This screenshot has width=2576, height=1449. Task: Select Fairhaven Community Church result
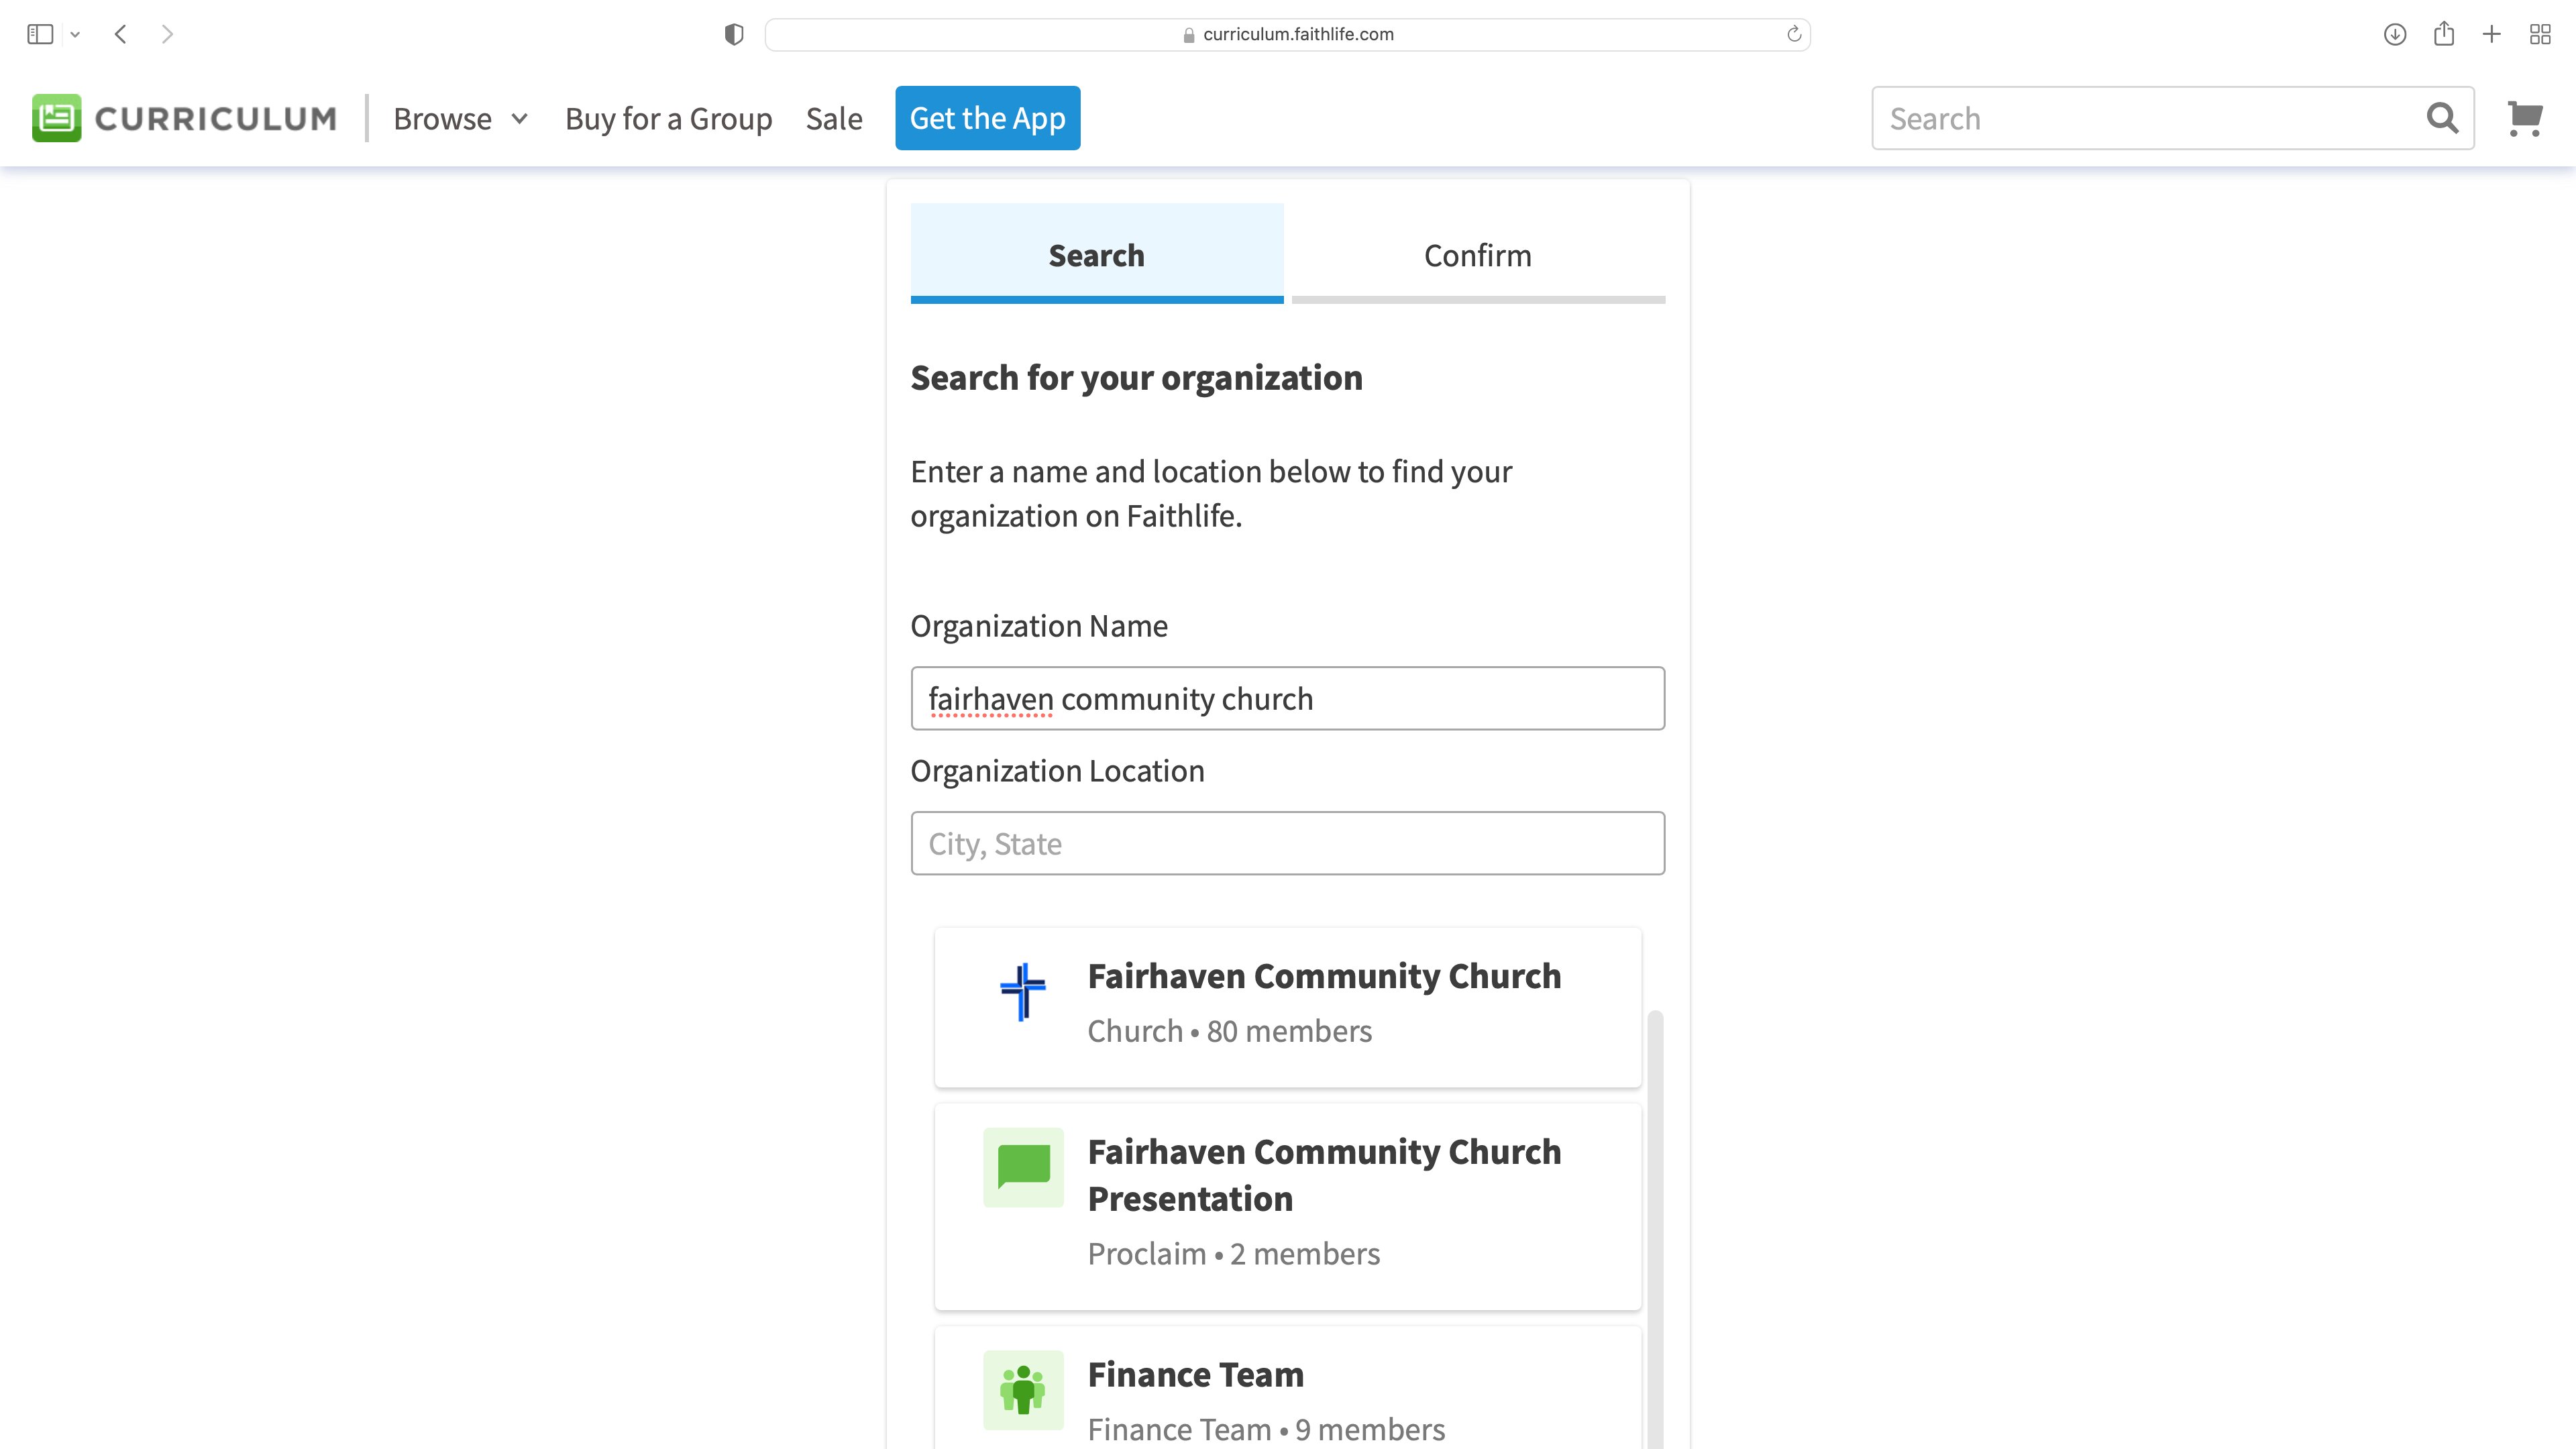[x=1287, y=1007]
